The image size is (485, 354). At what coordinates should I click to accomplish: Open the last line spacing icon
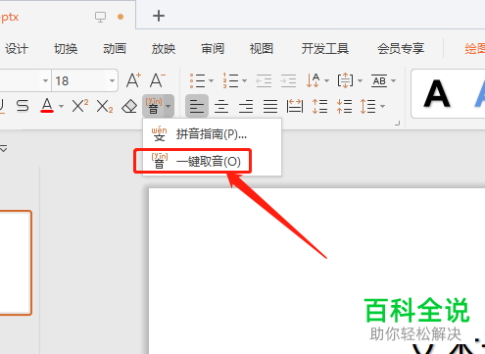[368, 106]
